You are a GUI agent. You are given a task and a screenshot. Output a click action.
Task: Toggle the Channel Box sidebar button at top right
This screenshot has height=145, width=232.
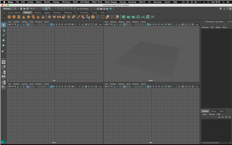click(230, 9)
